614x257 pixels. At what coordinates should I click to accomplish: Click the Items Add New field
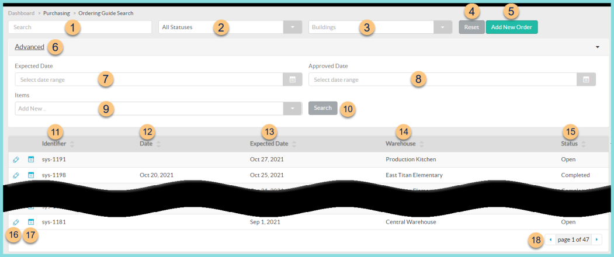(149, 109)
